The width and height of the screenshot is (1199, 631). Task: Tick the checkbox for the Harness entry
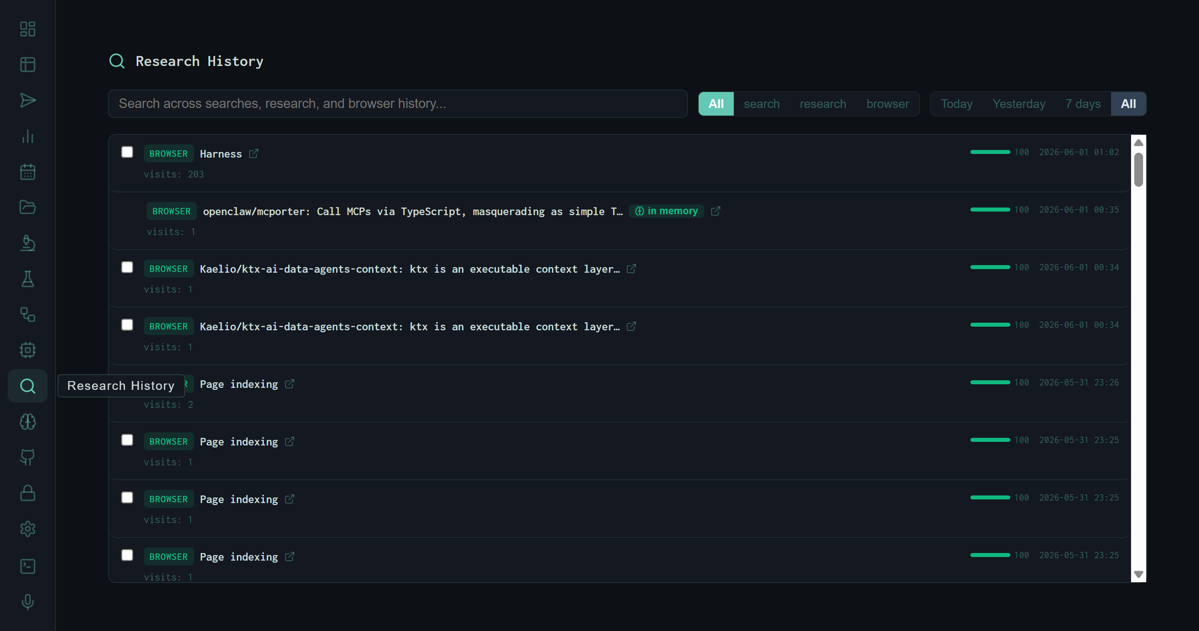click(127, 152)
